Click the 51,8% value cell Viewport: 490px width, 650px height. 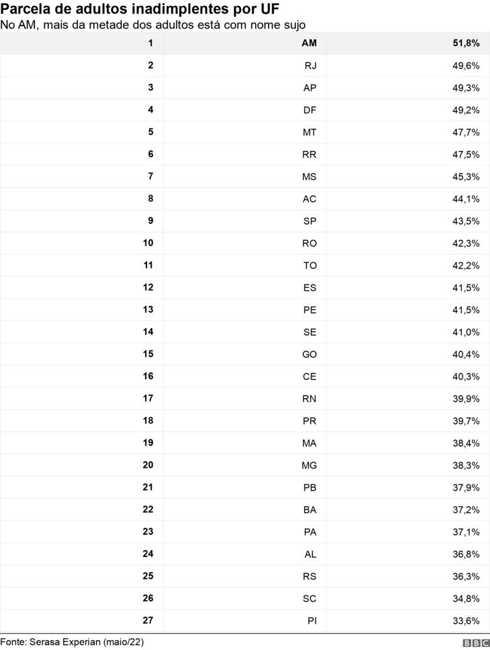point(466,44)
